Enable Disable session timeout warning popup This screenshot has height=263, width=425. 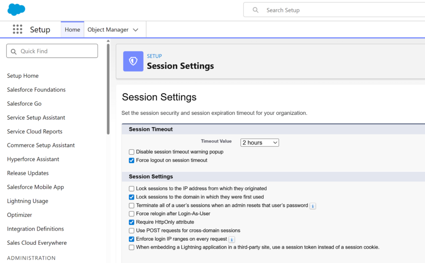point(132,152)
